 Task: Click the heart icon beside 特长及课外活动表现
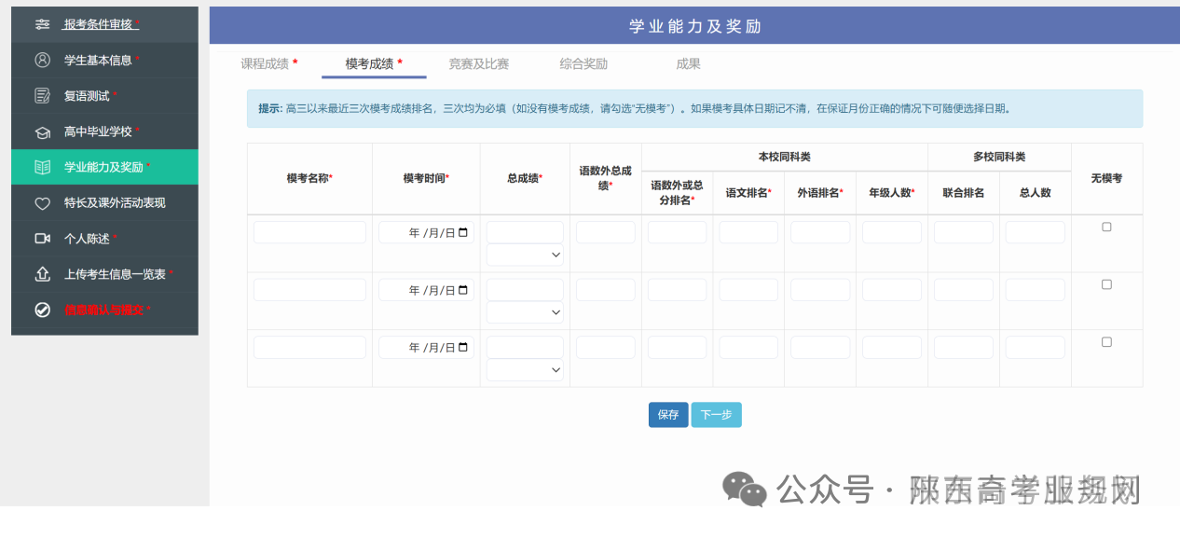[x=42, y=203]
